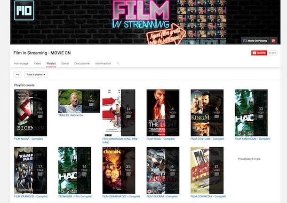The height and width of the screenshot is (203, 287).
Task: Open the Danika playlist thumbnail
Action: (119, 170)
